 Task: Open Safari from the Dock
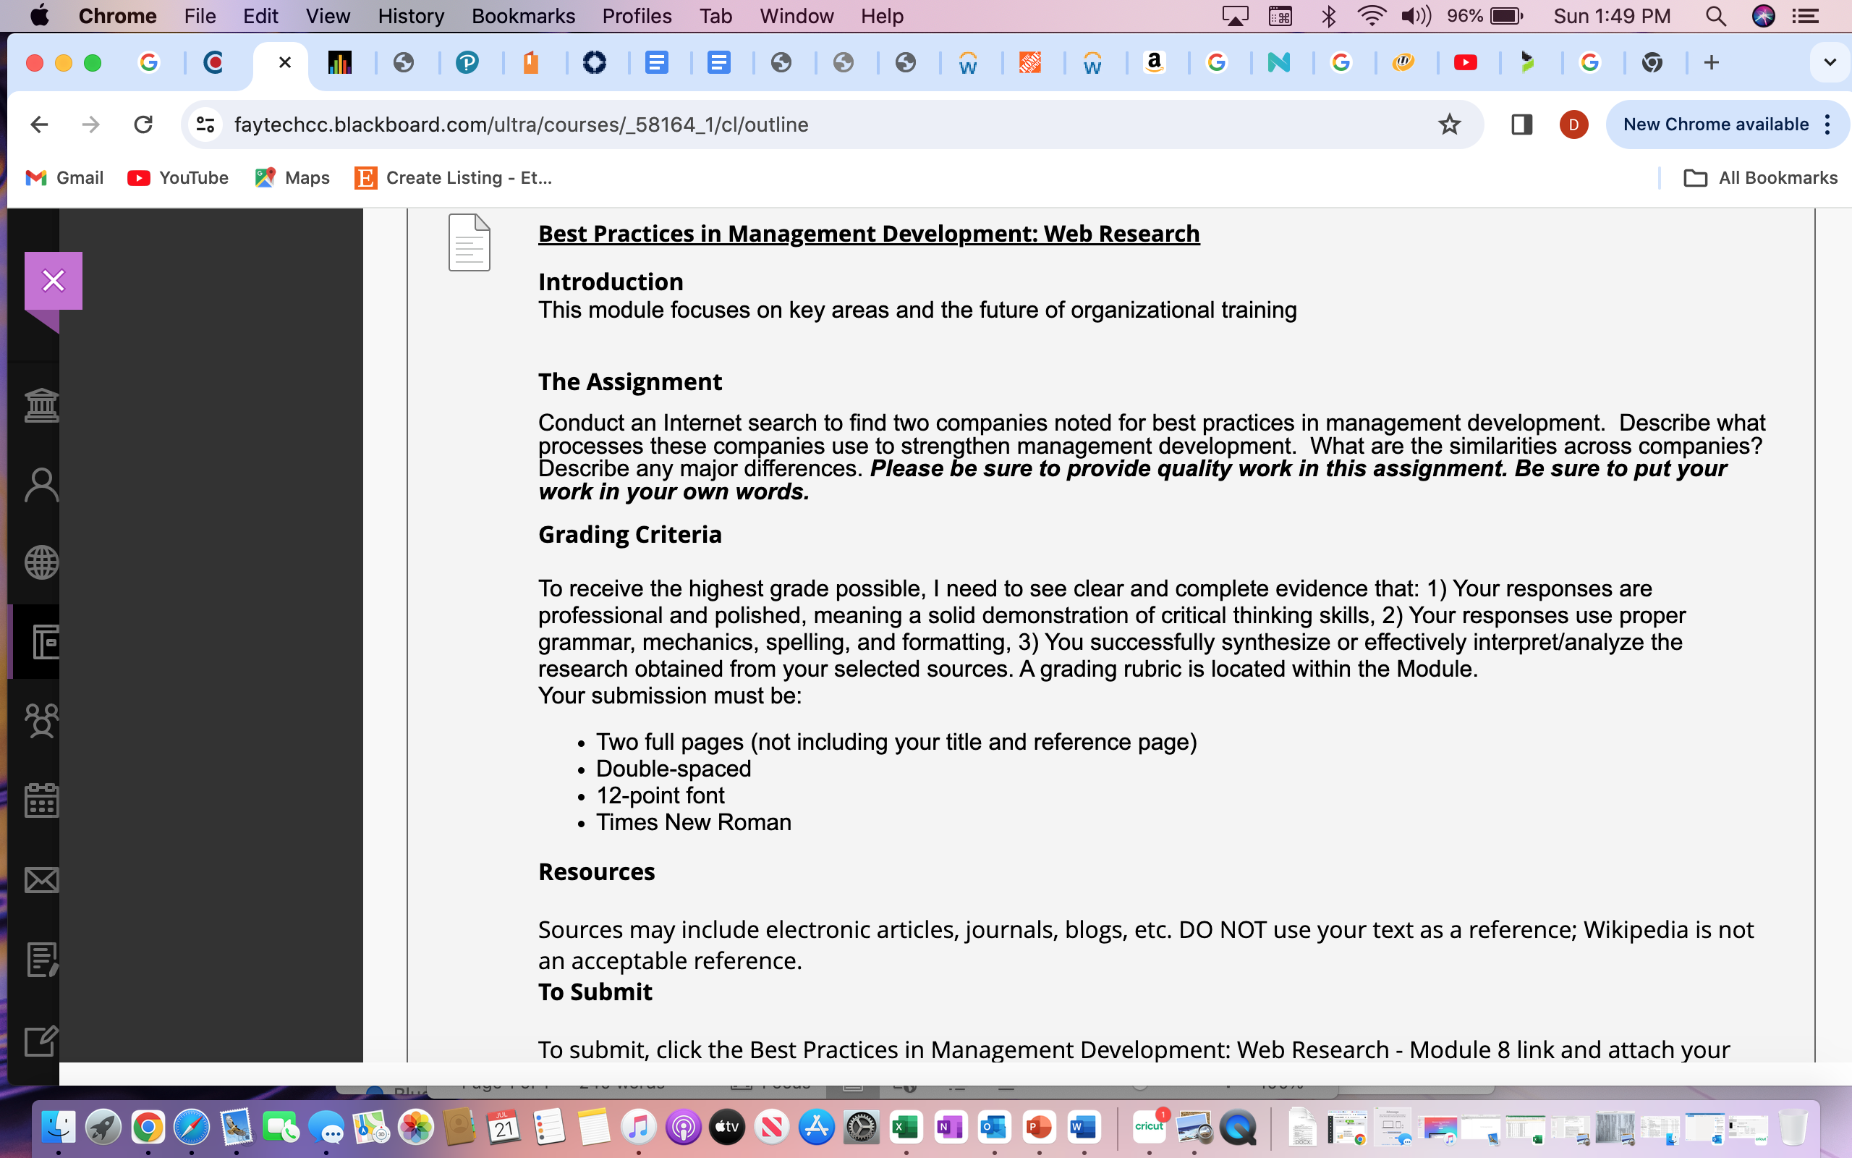click(x=191, y=1127)
